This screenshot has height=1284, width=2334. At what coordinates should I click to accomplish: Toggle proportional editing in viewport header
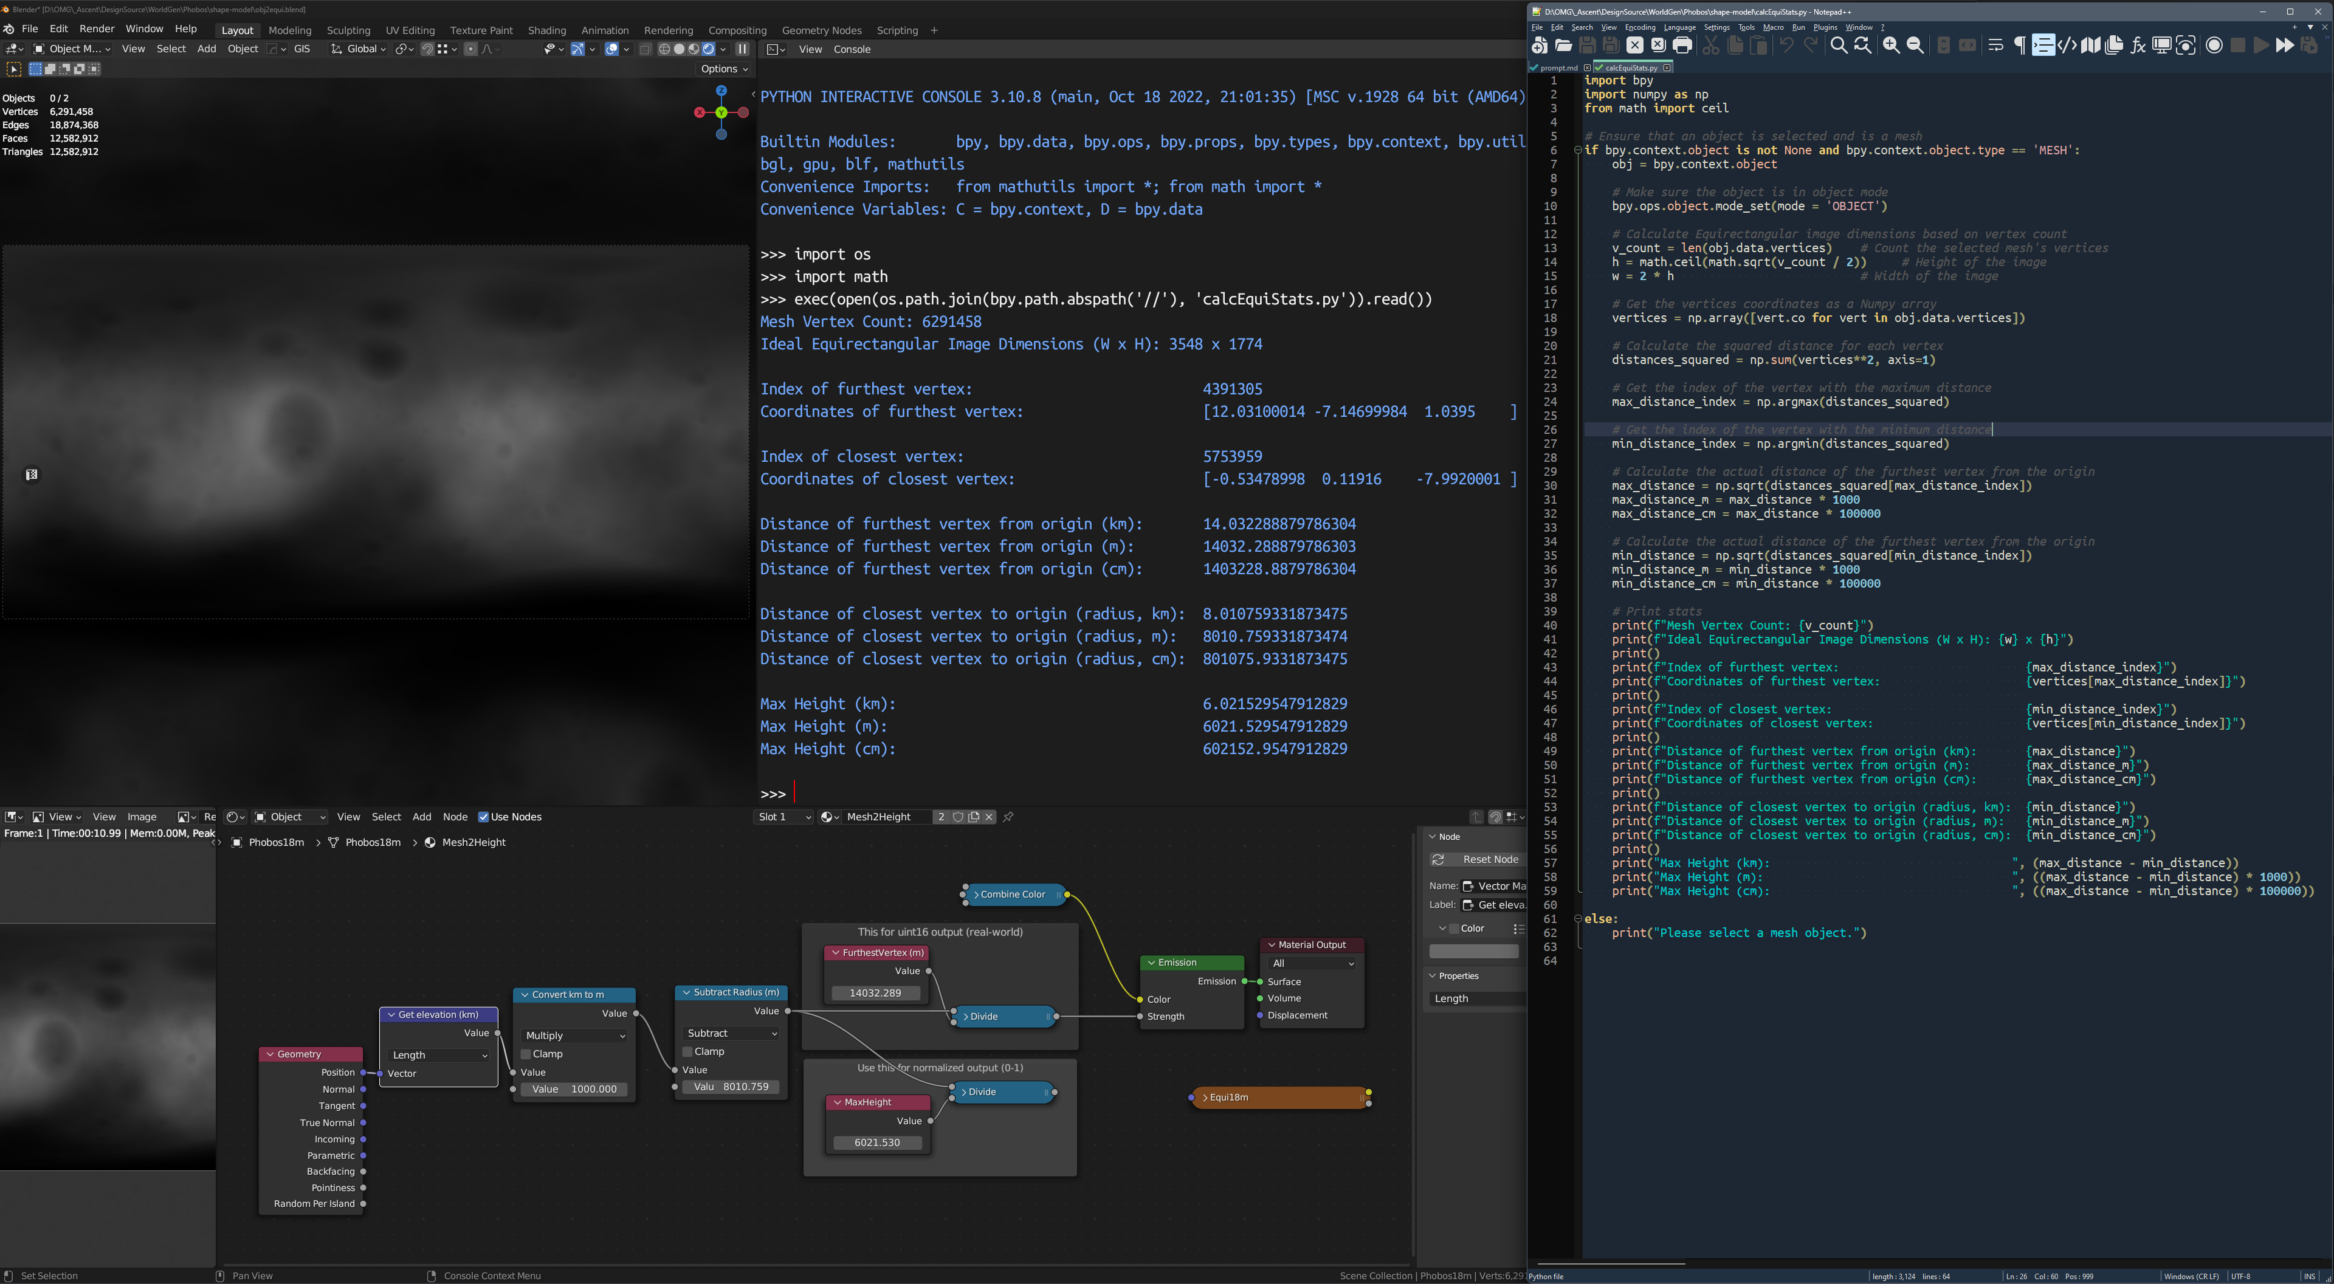coord(470,49)
